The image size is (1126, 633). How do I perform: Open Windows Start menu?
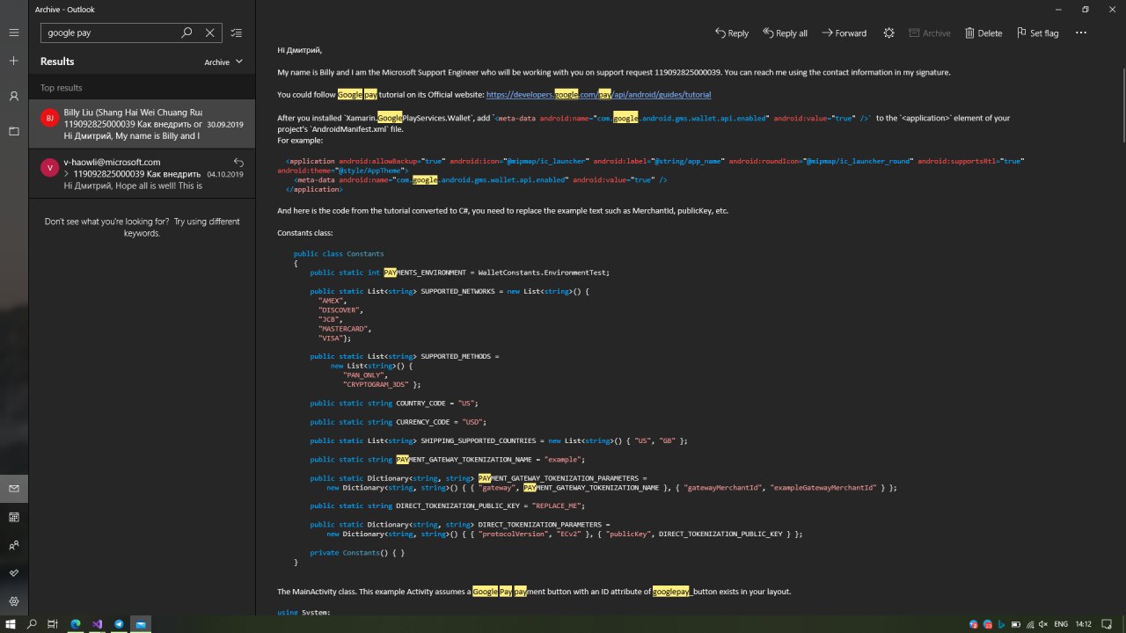coord(11,624)
